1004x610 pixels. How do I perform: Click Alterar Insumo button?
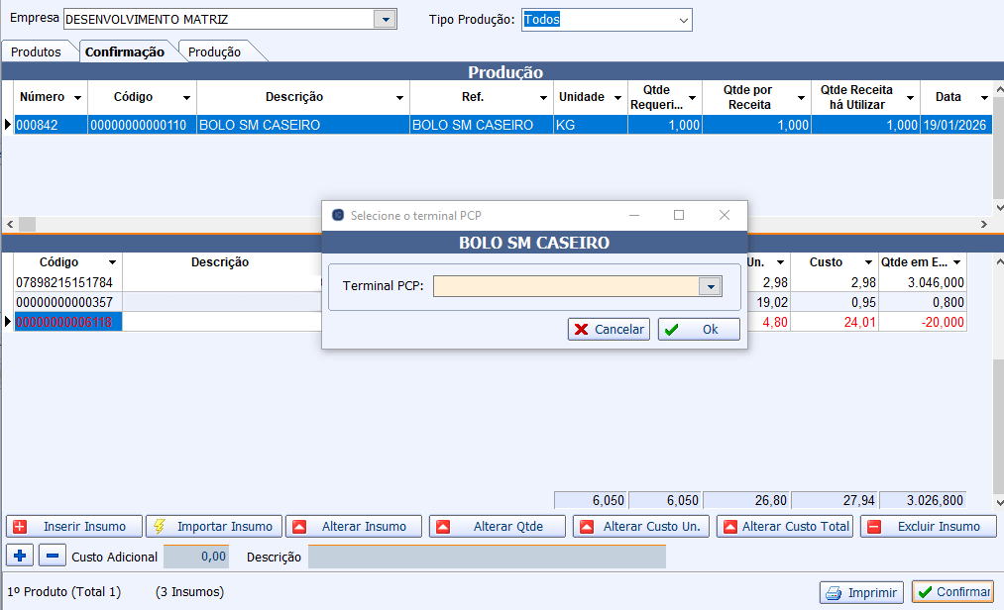click(x=355, y=527)
